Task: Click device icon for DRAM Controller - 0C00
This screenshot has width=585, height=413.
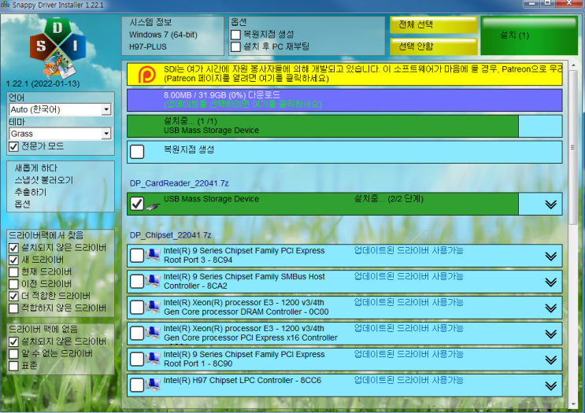Action: 153,307
